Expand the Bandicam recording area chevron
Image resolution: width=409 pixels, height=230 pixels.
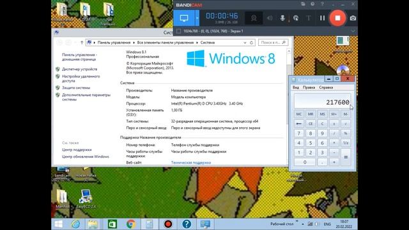(x=353, y=31)
